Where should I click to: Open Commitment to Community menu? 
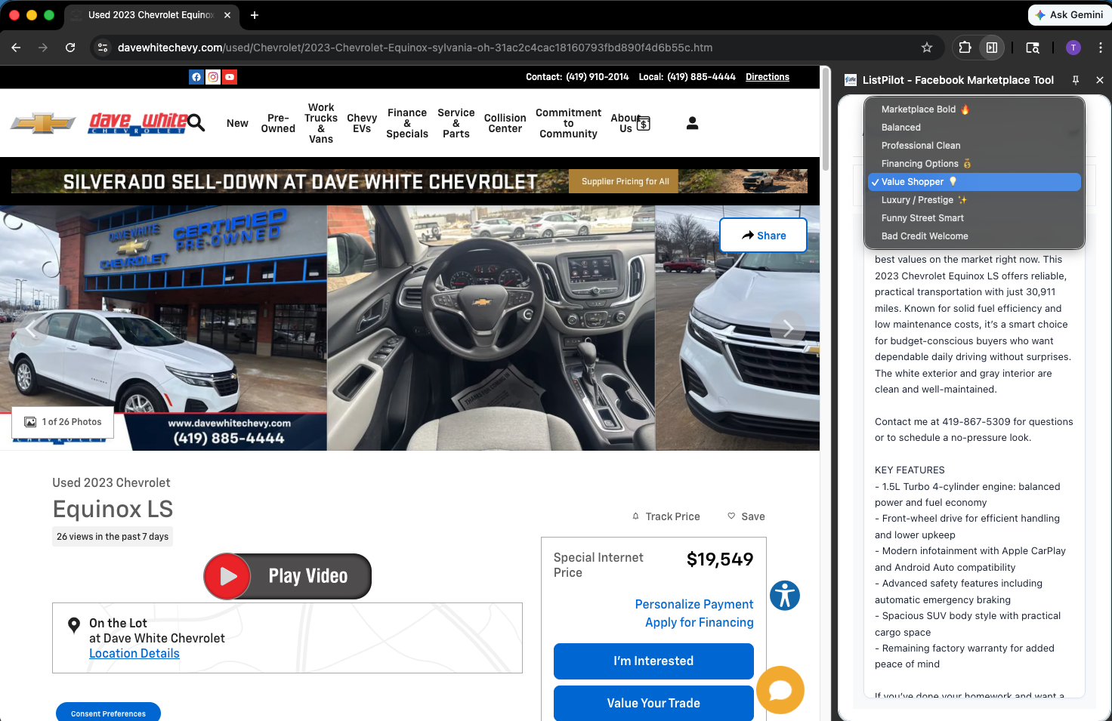pyautogui.click(x=569, y=123)
